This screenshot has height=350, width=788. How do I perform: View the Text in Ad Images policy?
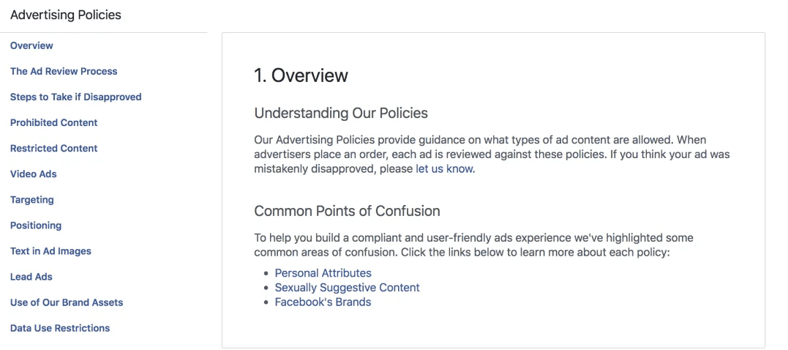(50, 251)
